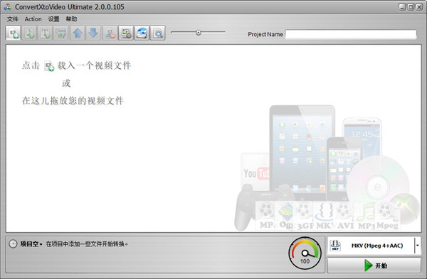Close the ConvertXtoVideo window
Viewport: 427px width, 279px height.
click(x=419, y=7)
